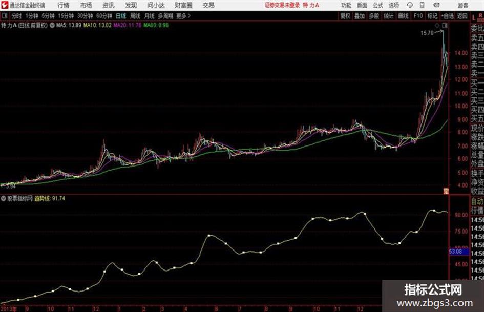
Task: Add stock via +自选 button
Action: coord(448,16)
